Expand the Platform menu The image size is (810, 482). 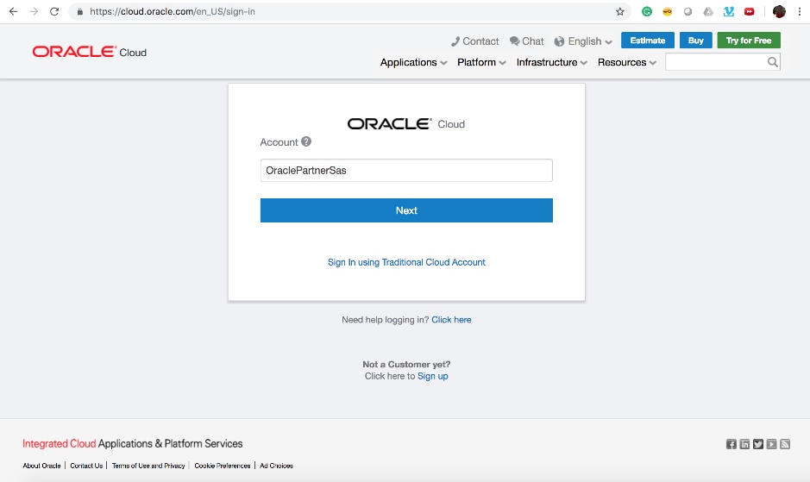(x=481, y=62)
